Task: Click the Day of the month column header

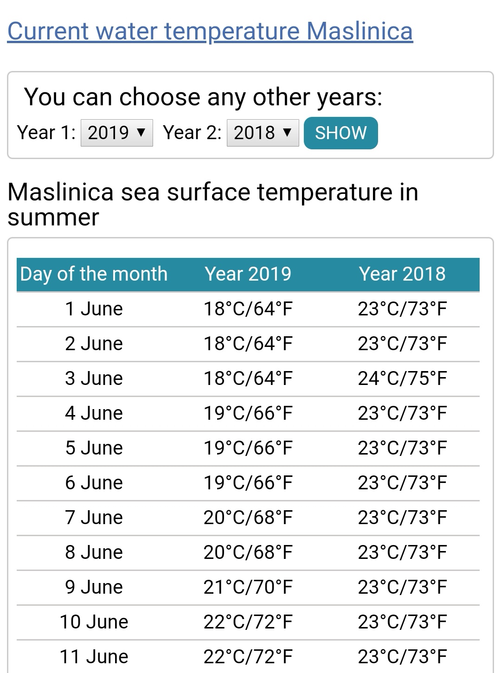Action: click(x=94, y=274)
